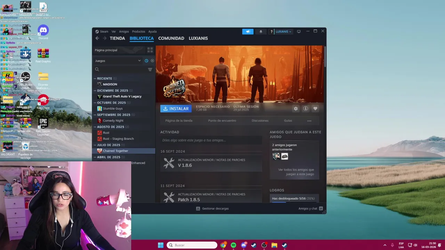Open the Steam menu
This screenshot has width=445, height=250.
point(104,32)
